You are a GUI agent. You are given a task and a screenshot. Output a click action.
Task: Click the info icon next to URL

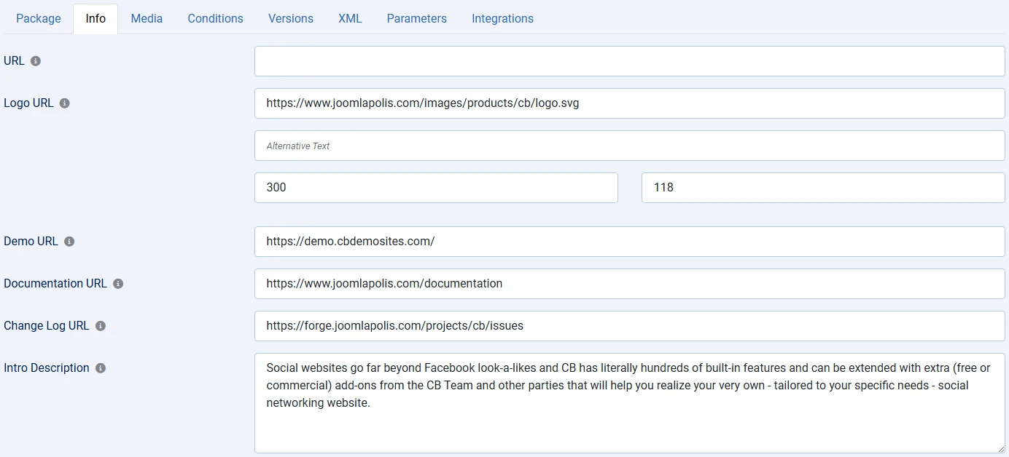[36, 61]
